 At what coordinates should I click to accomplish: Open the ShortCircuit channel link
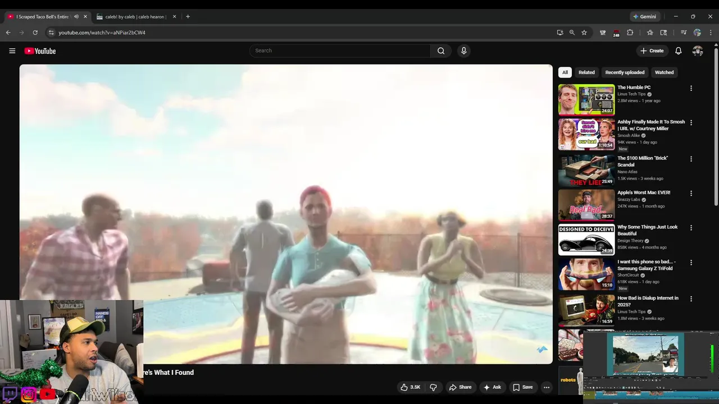628,275
